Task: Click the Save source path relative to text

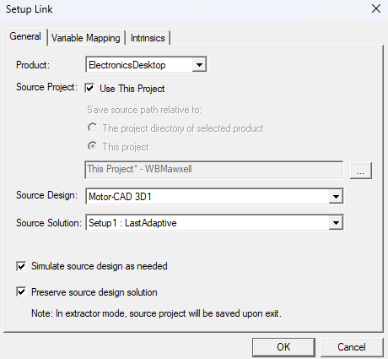Action: (x=144, y=110)
